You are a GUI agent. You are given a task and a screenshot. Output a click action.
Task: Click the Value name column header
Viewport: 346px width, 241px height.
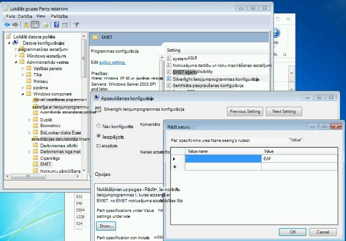(223, 151)
